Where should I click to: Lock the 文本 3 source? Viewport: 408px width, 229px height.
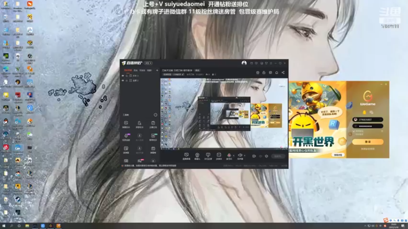point(126,75)
